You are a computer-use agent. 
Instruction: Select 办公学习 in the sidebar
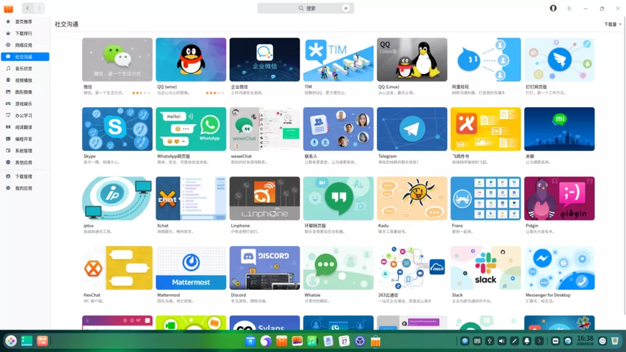(23, 116)
